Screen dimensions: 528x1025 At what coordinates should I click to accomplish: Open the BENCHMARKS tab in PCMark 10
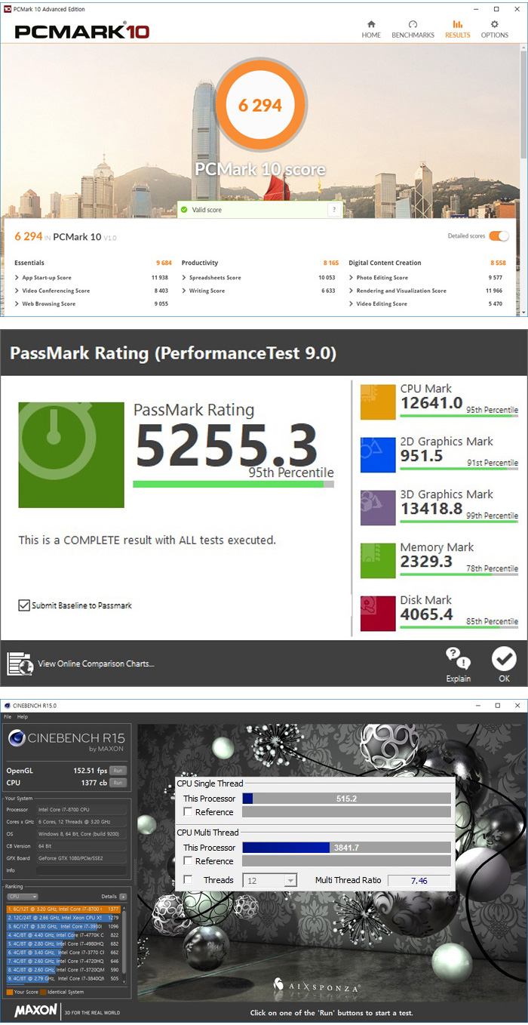pyautogui.click(x=413, y=29)
